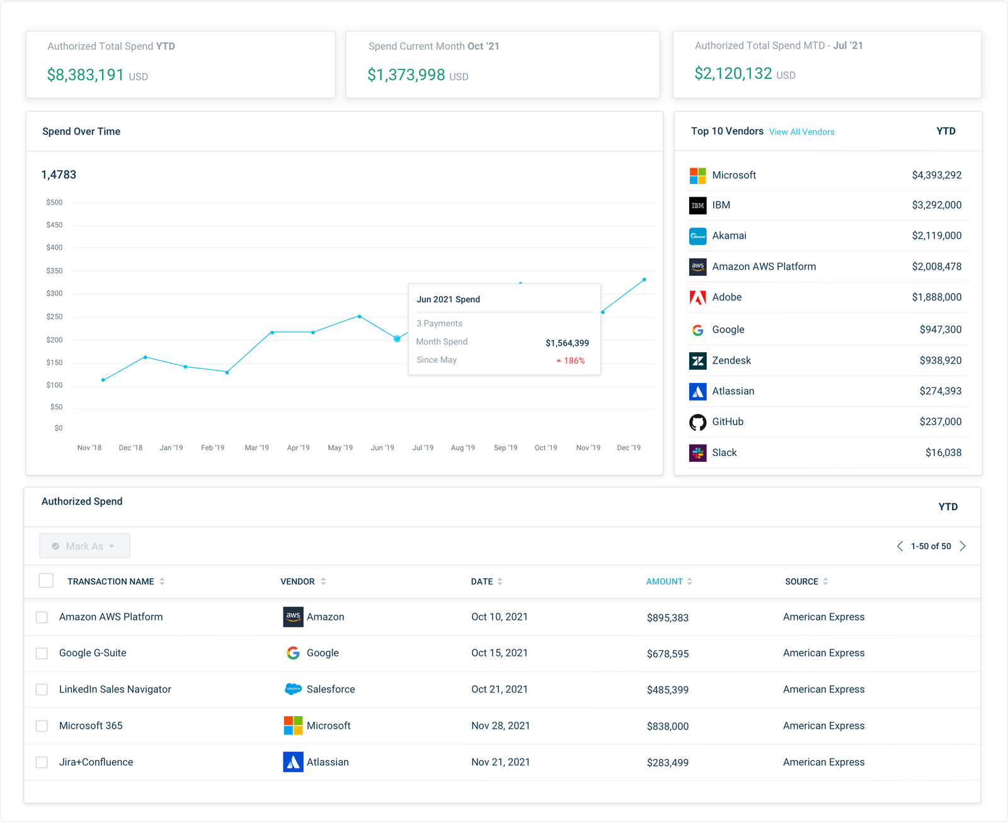Viewport: 1008px width, 822px height.
Task: Go to next page of transactions
Action: tap(963, 546)
